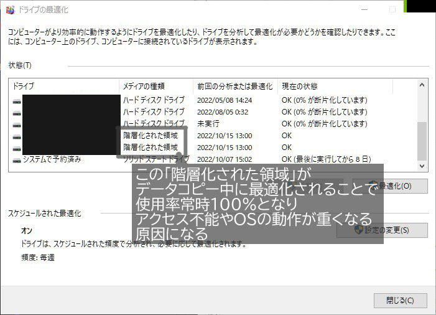Click the date 2022/08/05 0:32
This screenshot has width=436, height=315.
point(223,112)
